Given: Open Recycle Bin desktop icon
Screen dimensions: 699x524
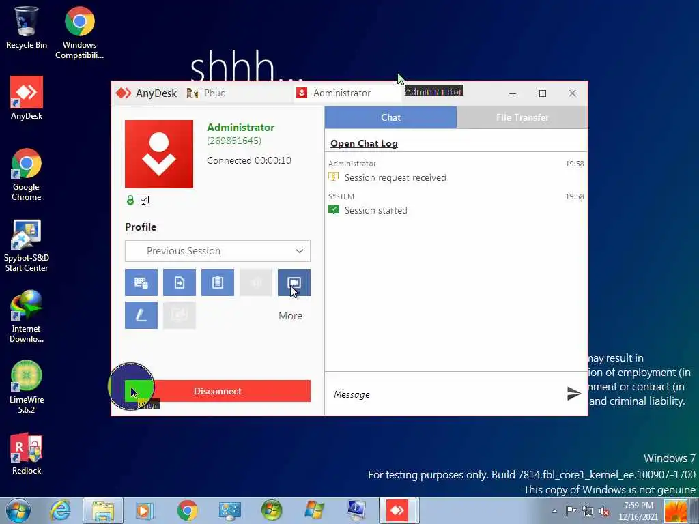Looking at the screenshot, I should click(x=27, y=27).
